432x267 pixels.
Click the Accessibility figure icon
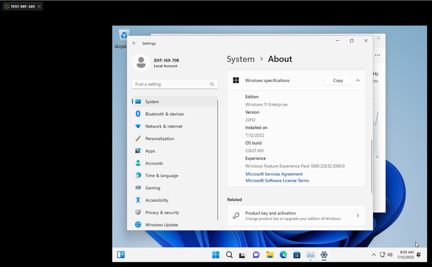pos(138,200)
